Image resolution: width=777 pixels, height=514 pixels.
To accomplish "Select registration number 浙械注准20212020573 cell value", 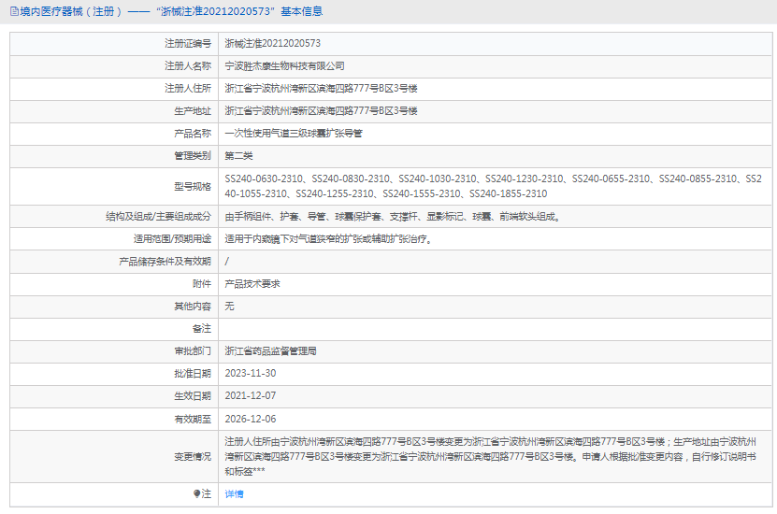I will [272, 44].
